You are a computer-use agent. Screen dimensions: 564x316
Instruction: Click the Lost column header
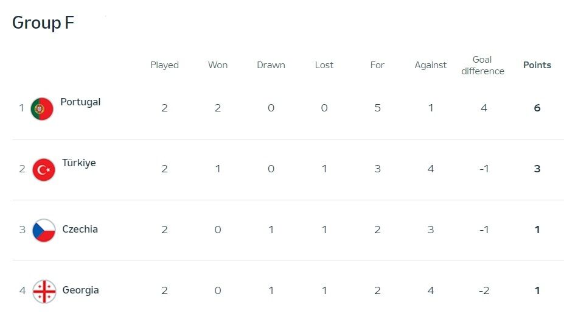click(x=324, y=65)
